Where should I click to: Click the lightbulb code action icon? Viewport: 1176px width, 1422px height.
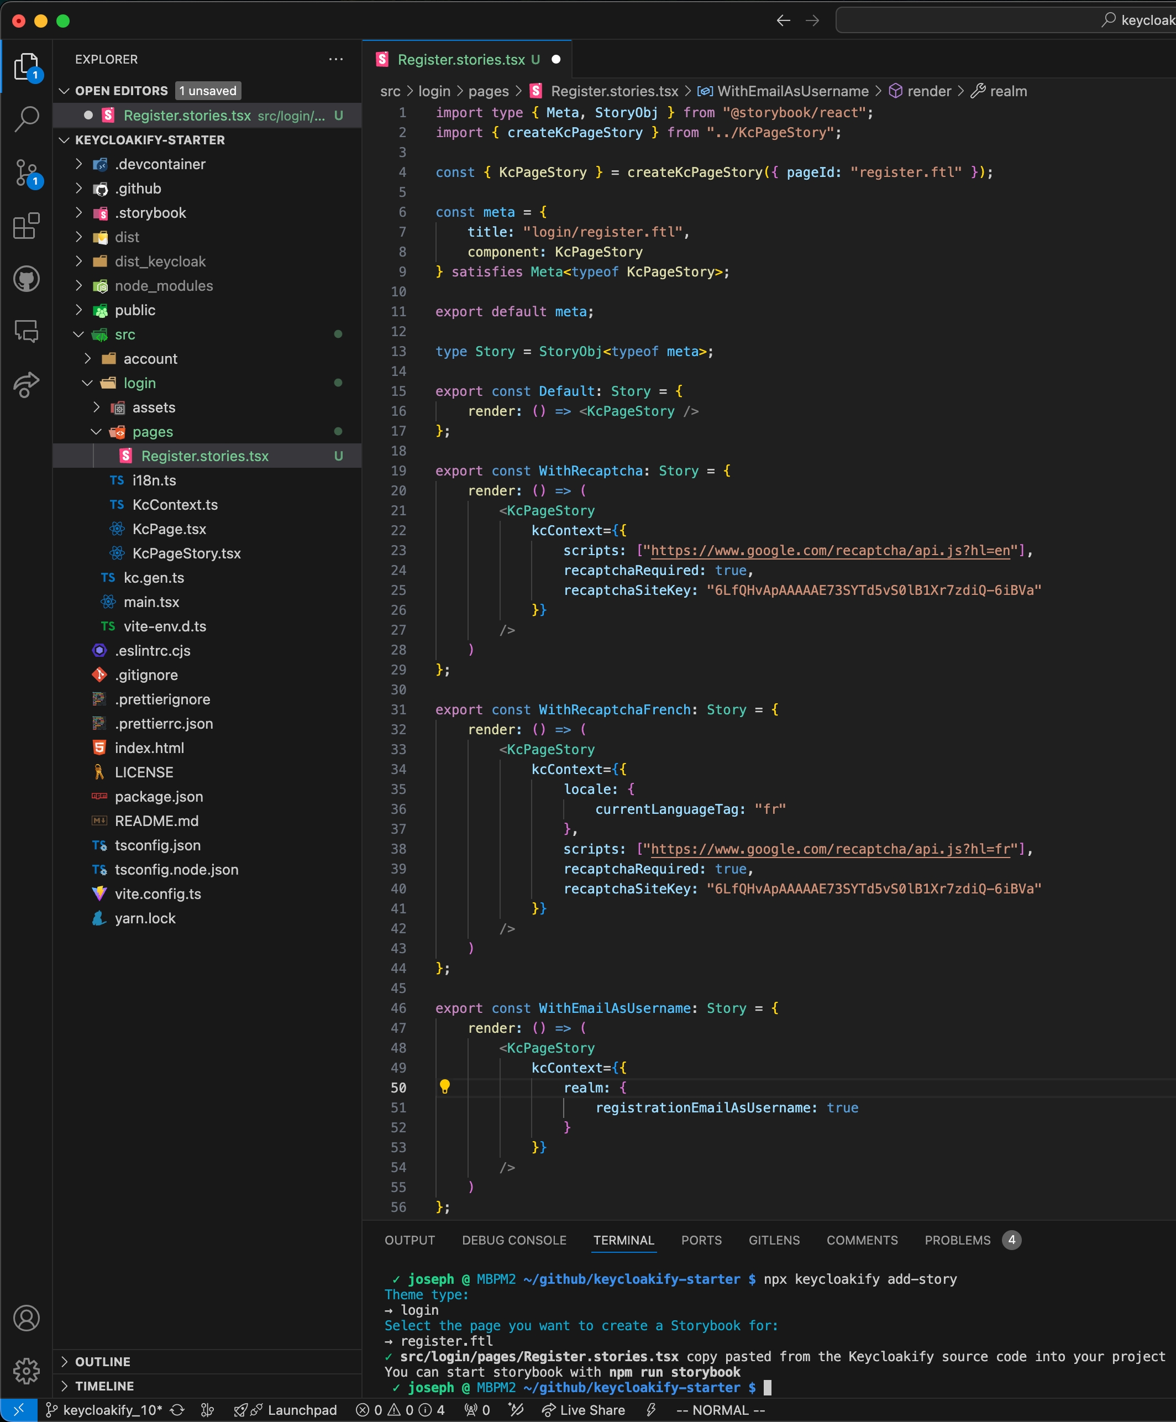tap(444, 1087)
